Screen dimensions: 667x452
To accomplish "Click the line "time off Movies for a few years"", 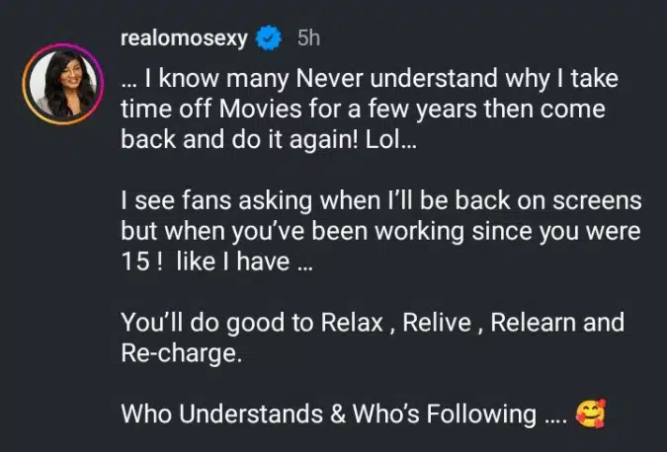I will coord(362,111).
